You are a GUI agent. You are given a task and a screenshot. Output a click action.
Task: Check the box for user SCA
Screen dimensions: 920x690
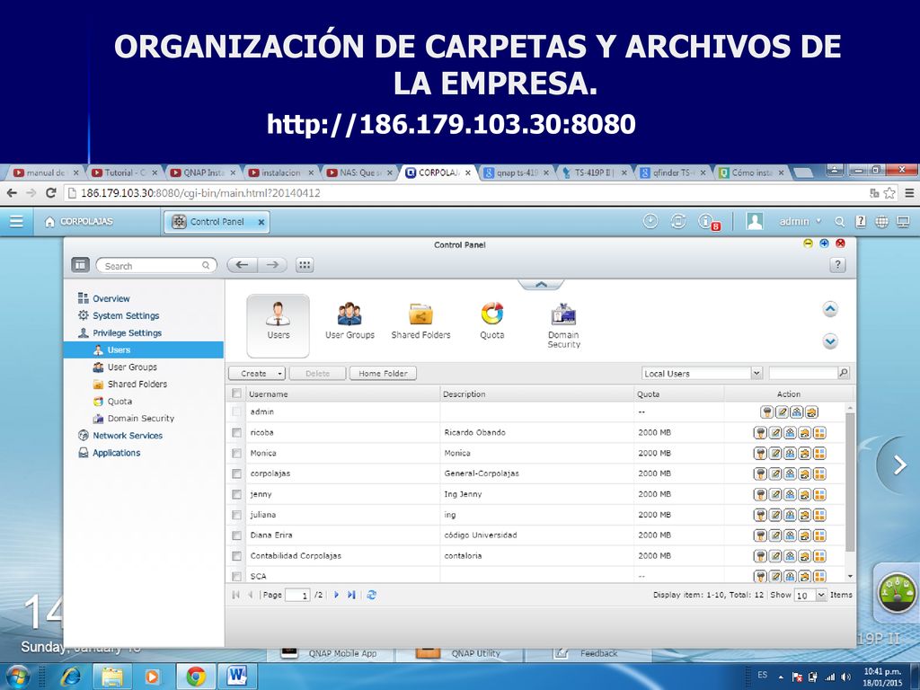[236, 576]
